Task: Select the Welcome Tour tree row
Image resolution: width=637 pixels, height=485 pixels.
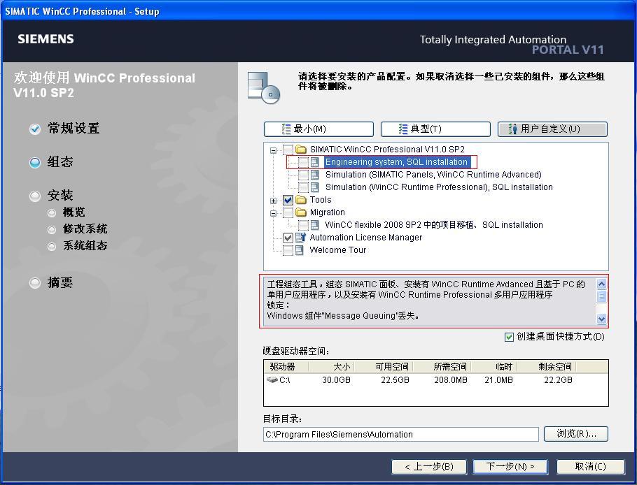Action: point(337,250)
